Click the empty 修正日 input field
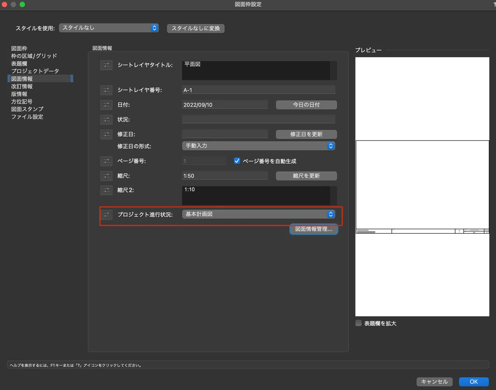 [x=225, y=134]
